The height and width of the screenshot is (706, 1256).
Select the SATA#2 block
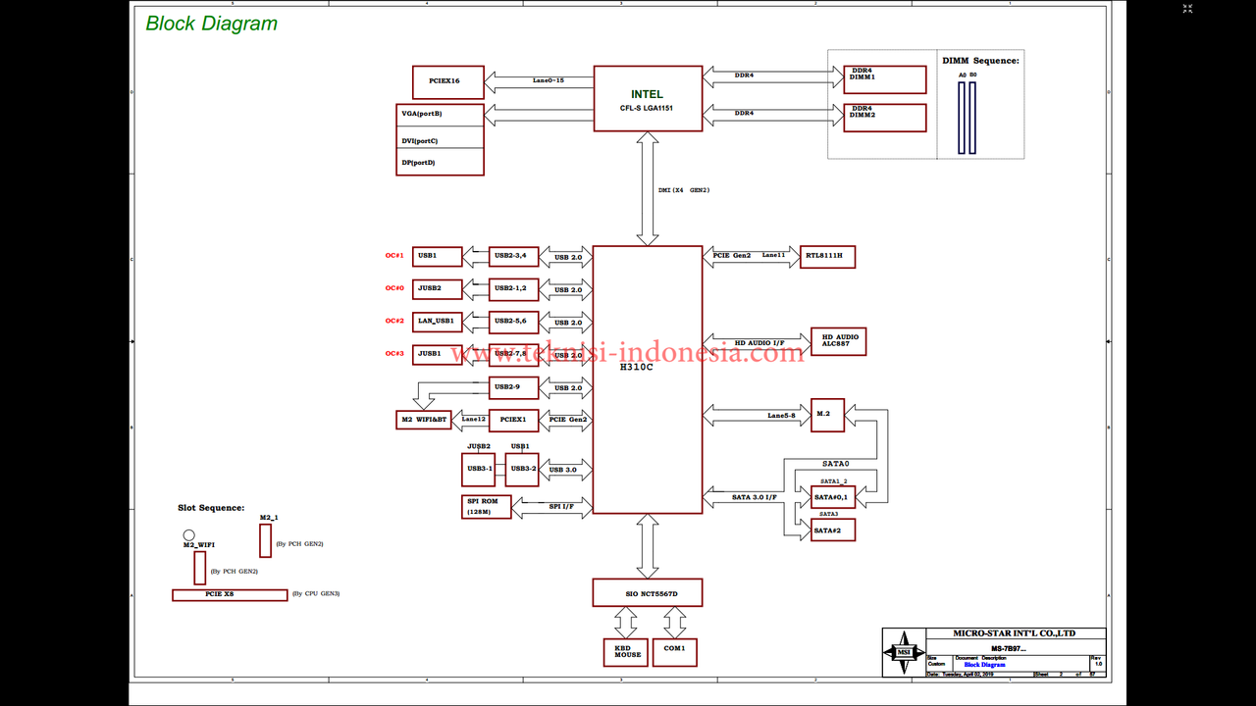833,529
